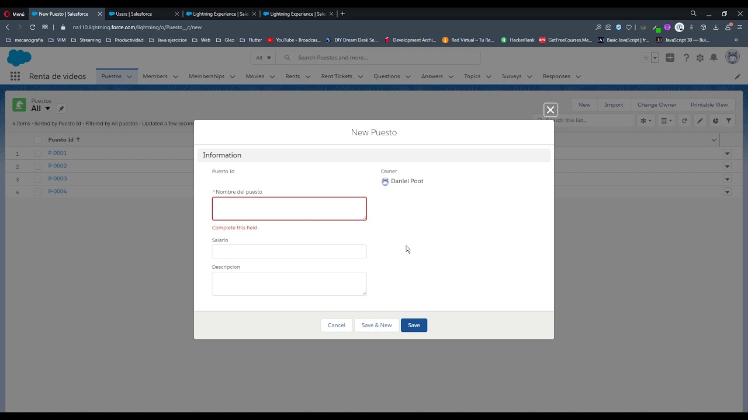This screenshot has height=420, width=748.
Task: Click the browser speed dial grid icon
Action: tap(45, 27)
